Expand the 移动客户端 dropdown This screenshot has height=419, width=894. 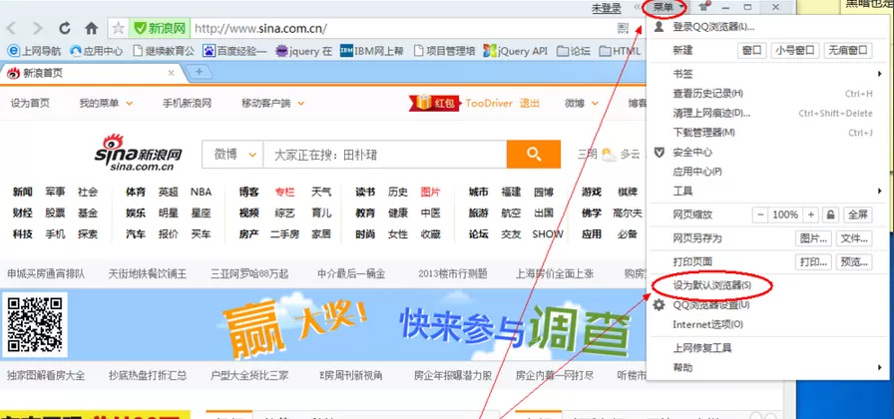pos(272,103)
